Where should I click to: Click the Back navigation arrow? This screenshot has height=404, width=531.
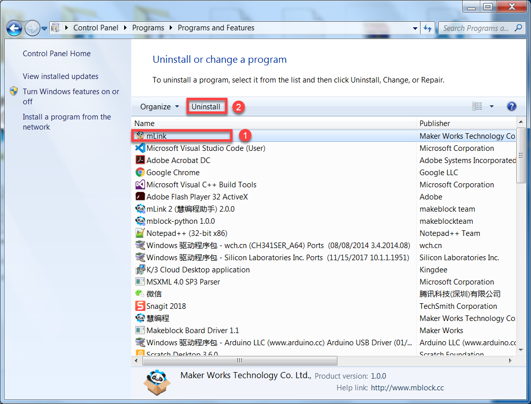click(x=14, y=28)
